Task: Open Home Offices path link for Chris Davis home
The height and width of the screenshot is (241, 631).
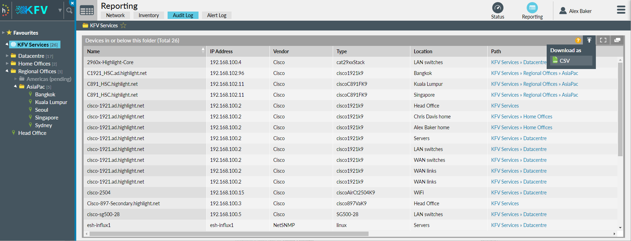Action: 538,117
